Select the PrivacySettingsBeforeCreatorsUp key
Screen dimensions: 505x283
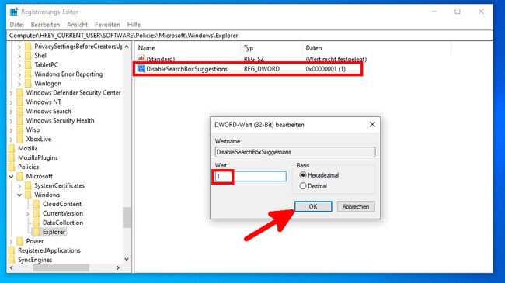coord(78,47)
